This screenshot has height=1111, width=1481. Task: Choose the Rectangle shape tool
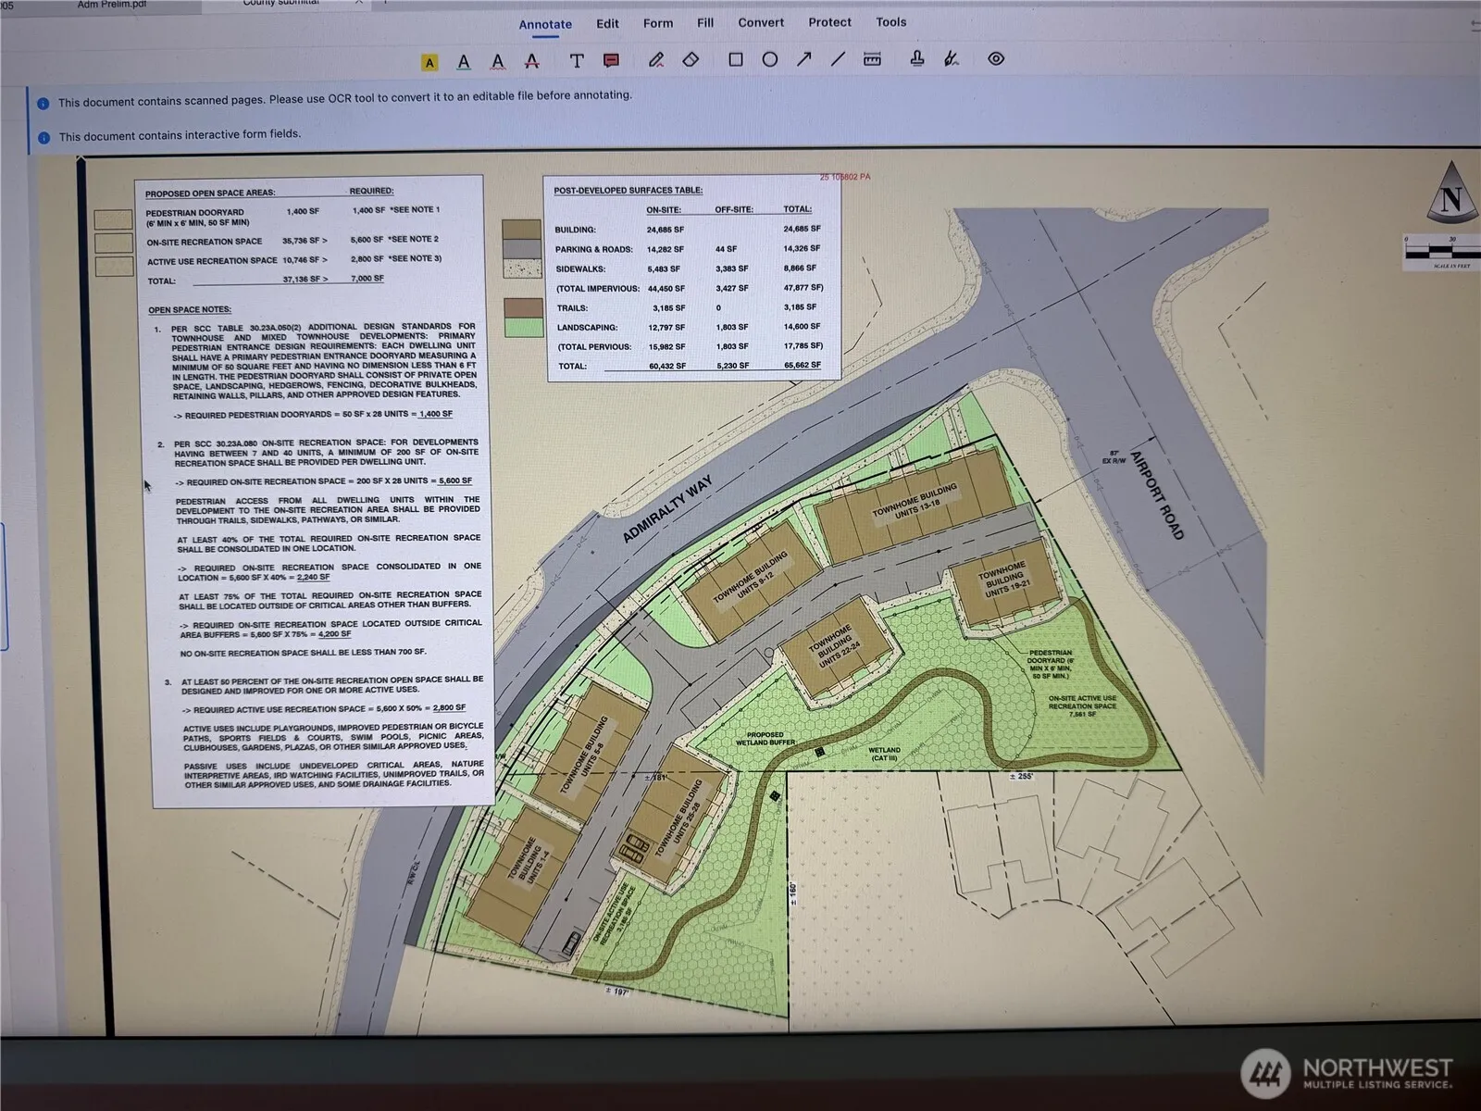[x=736, y=59]
